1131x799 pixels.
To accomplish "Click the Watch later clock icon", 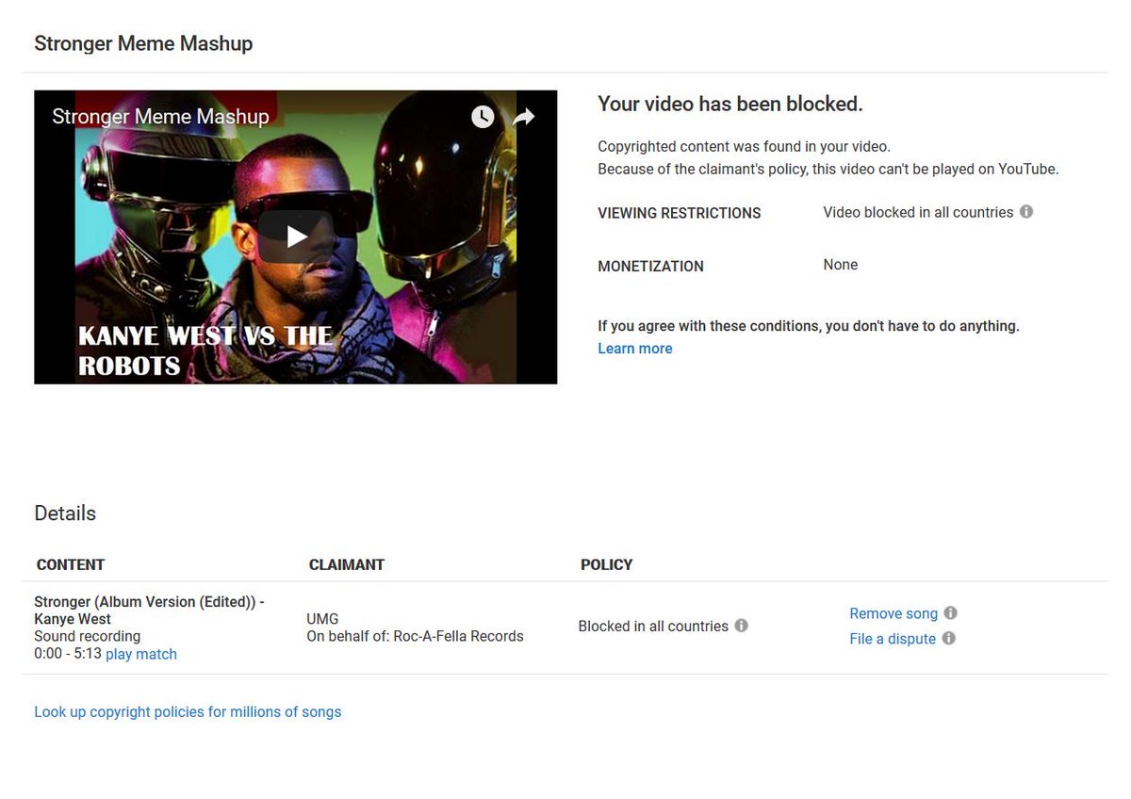I will pyautogui.click(x=483, y=117).
